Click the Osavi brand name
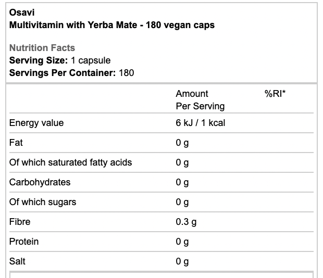This screenshot has height=278, width=323. click(x=21, y=12)
